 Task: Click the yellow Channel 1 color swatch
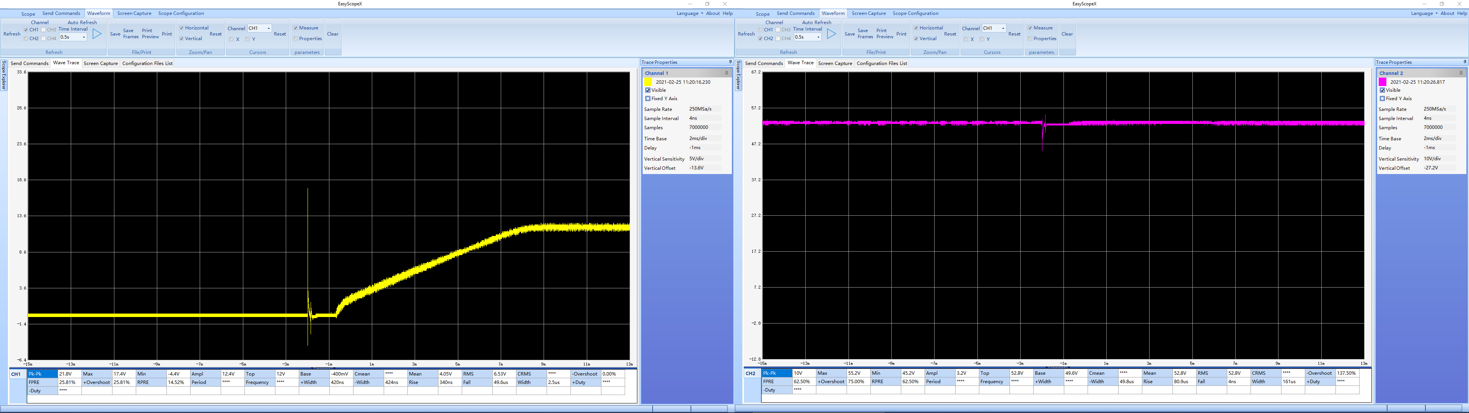click(x=648, y=82)
